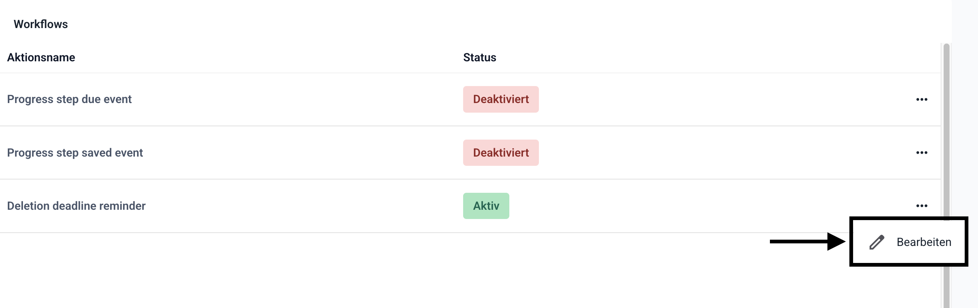The image size is (978, 308).
Task: Click empty area between Aktionsname and Status headers
Action: pos(266,57)
